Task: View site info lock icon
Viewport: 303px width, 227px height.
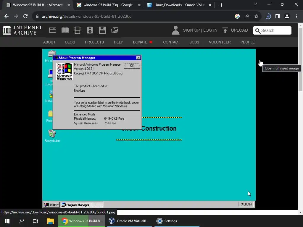Action: pyautogui.click(x=37, y=16)
